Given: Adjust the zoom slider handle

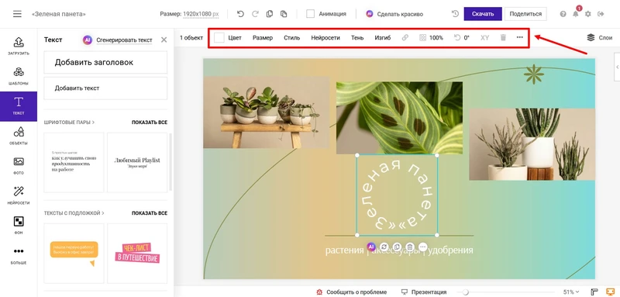Looking at the screenshot, I should click(x=466, y=292).
